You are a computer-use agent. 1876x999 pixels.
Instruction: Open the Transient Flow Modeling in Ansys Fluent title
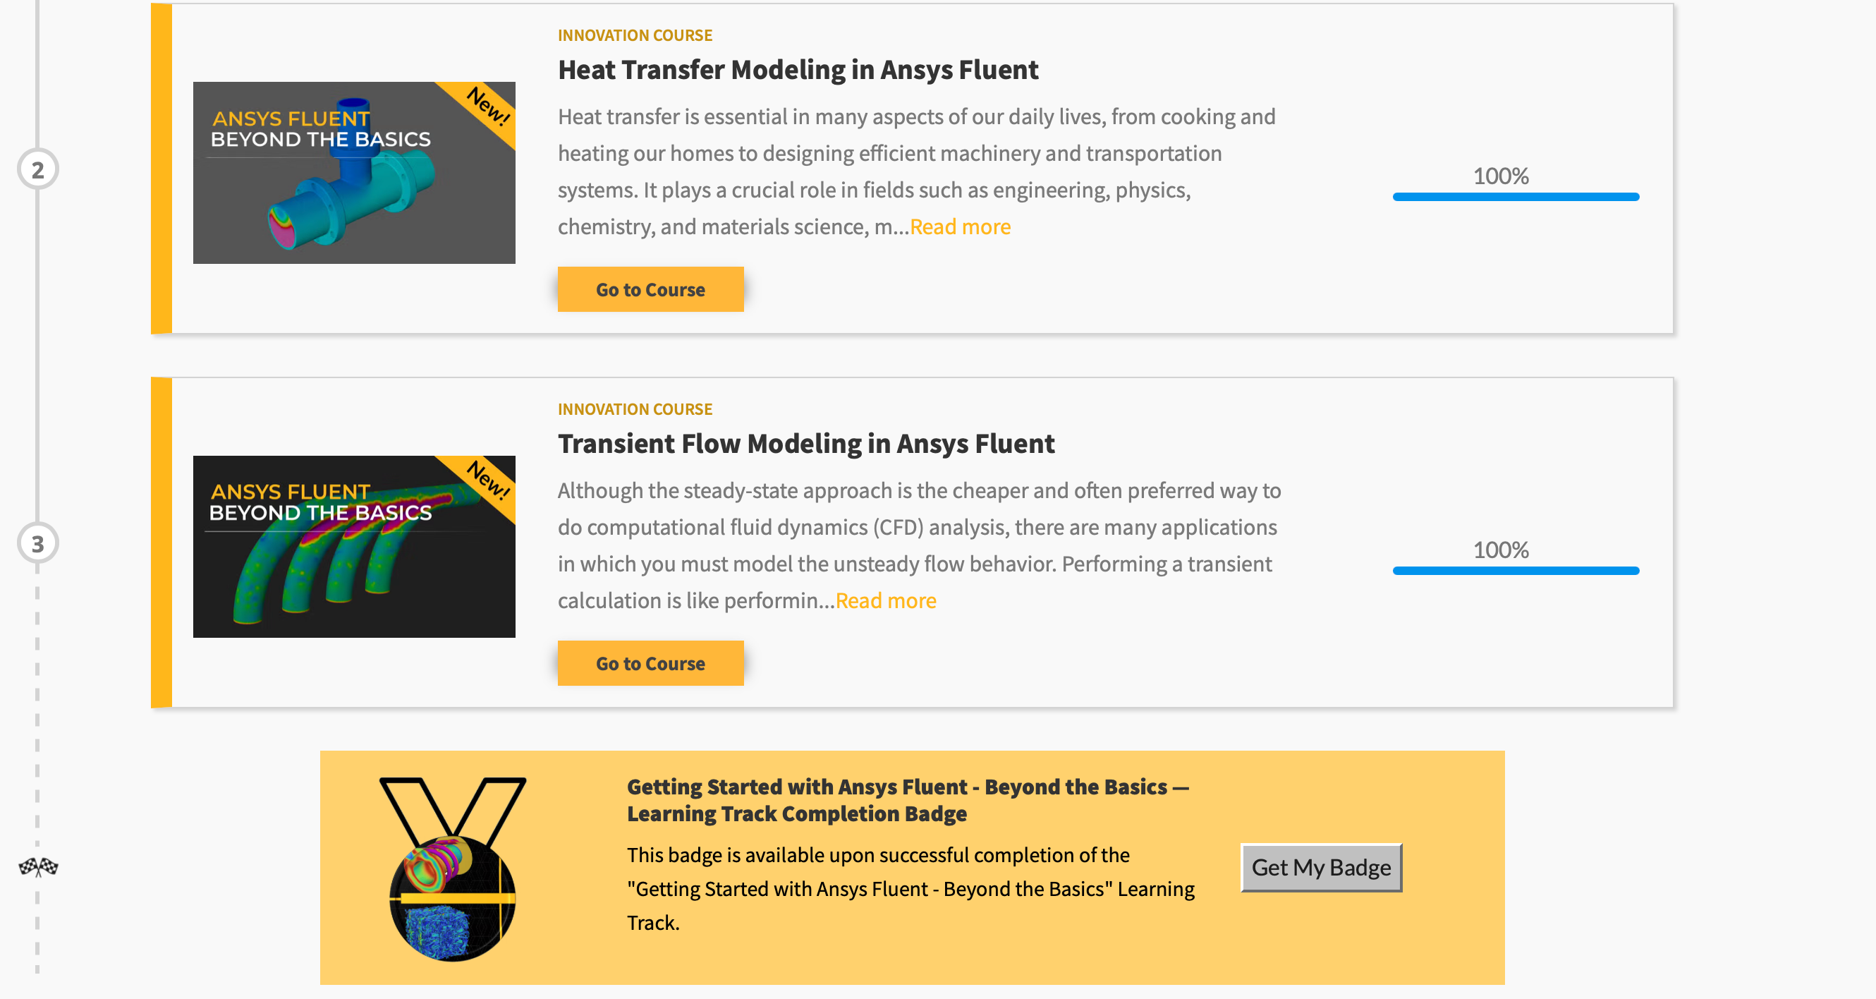(806, 444)
